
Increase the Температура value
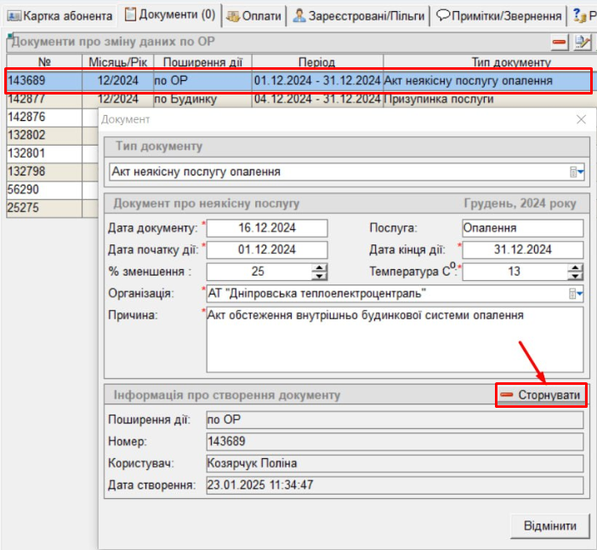[x=576, y=267]
